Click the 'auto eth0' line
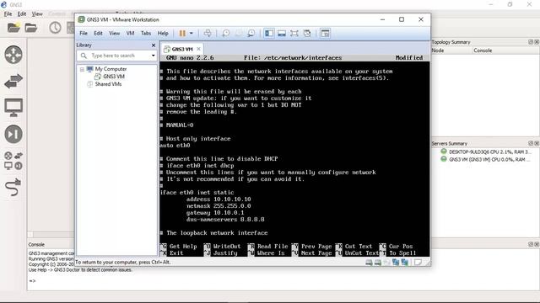The width and height of the screenshot is (540, 303). click(175, 146)
